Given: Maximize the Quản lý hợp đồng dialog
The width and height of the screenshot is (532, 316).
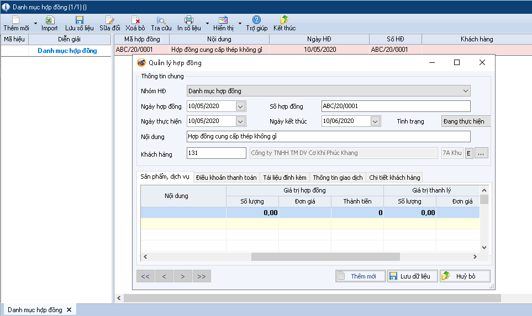Looking at the screenshot, I should coord(457,62).
